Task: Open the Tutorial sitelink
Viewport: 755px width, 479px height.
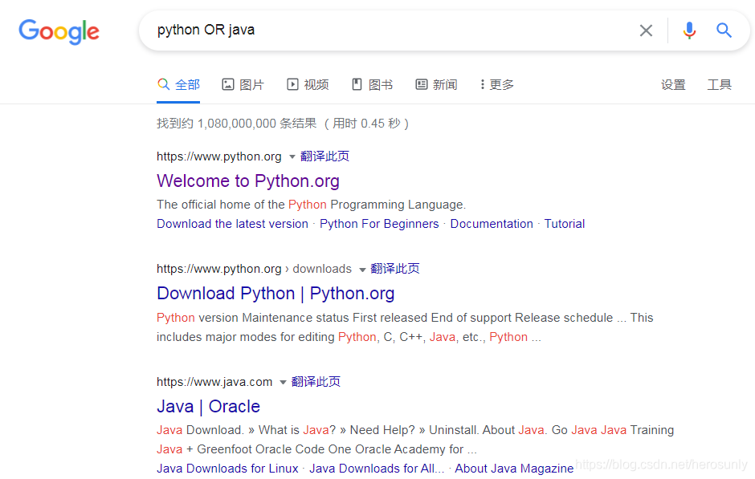Action: coord(565,224)
